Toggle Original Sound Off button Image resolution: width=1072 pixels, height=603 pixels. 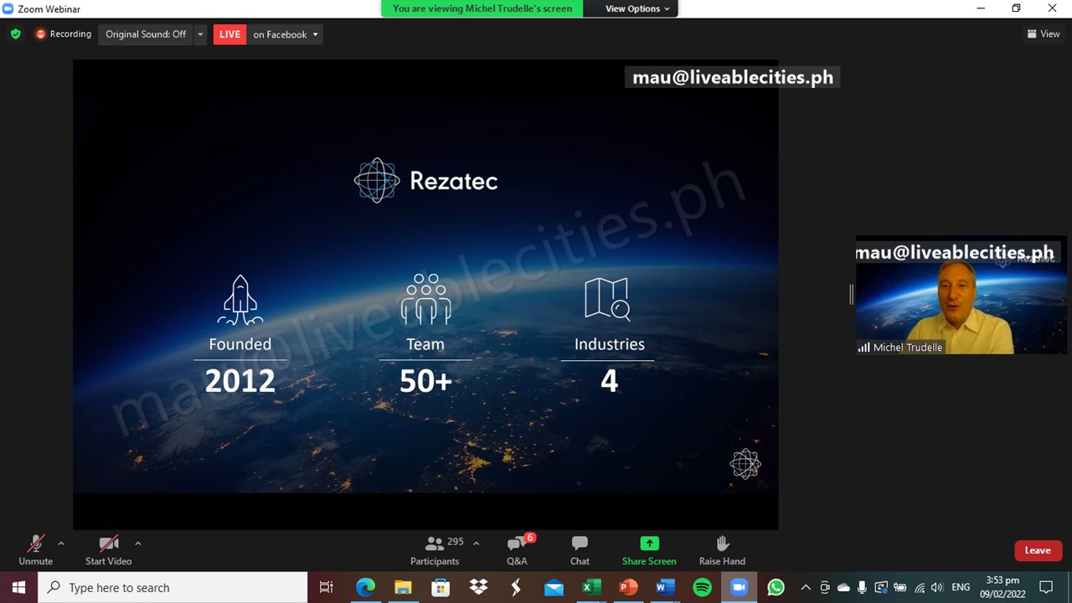(146, 34)
